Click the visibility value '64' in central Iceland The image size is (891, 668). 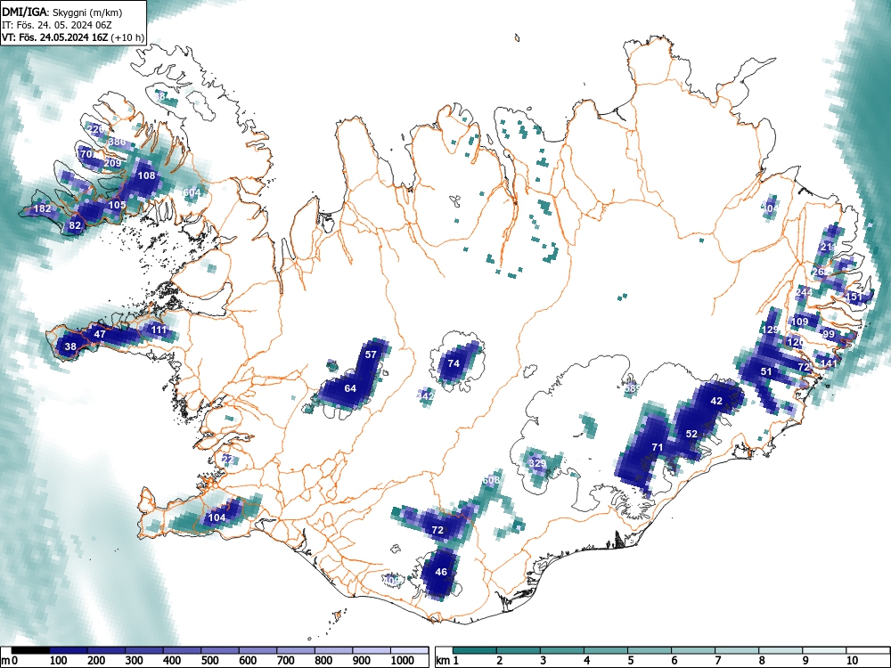coord(350,388)
